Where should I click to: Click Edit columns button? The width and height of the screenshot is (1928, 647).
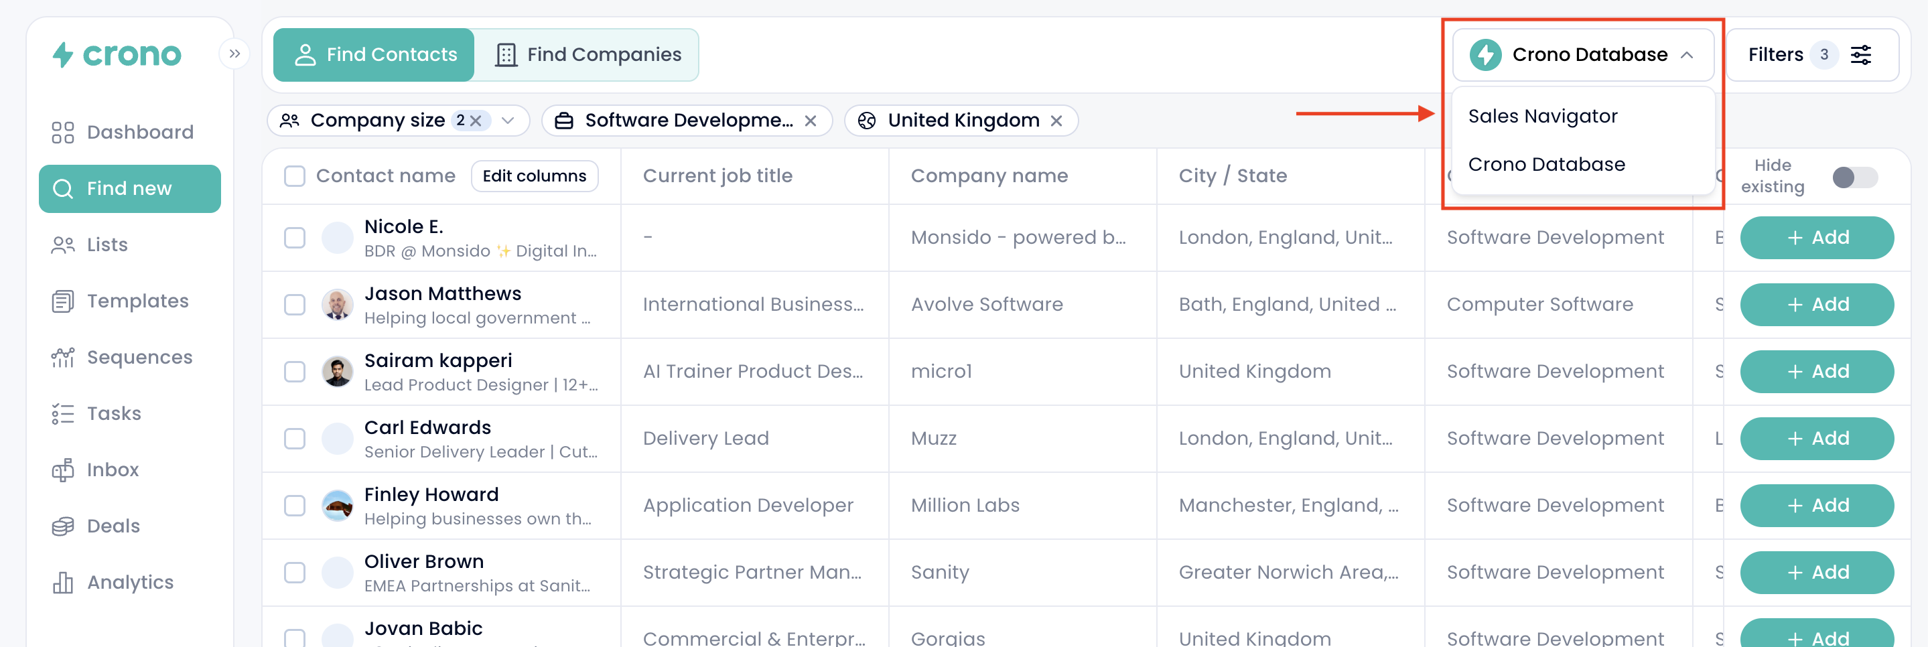(535, 177)
